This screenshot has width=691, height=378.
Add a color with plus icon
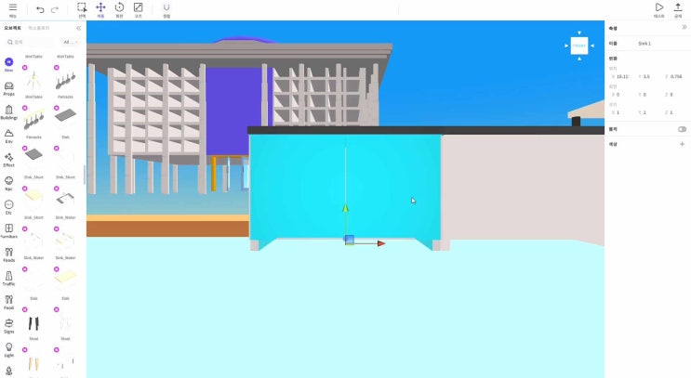click(683, 144)
